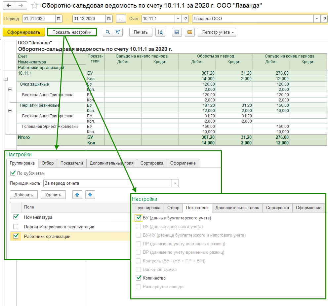Viewport: 328px width, 306px height.
Task: Open the account 10.11.1 in new form
Action: tap(185, 19)
